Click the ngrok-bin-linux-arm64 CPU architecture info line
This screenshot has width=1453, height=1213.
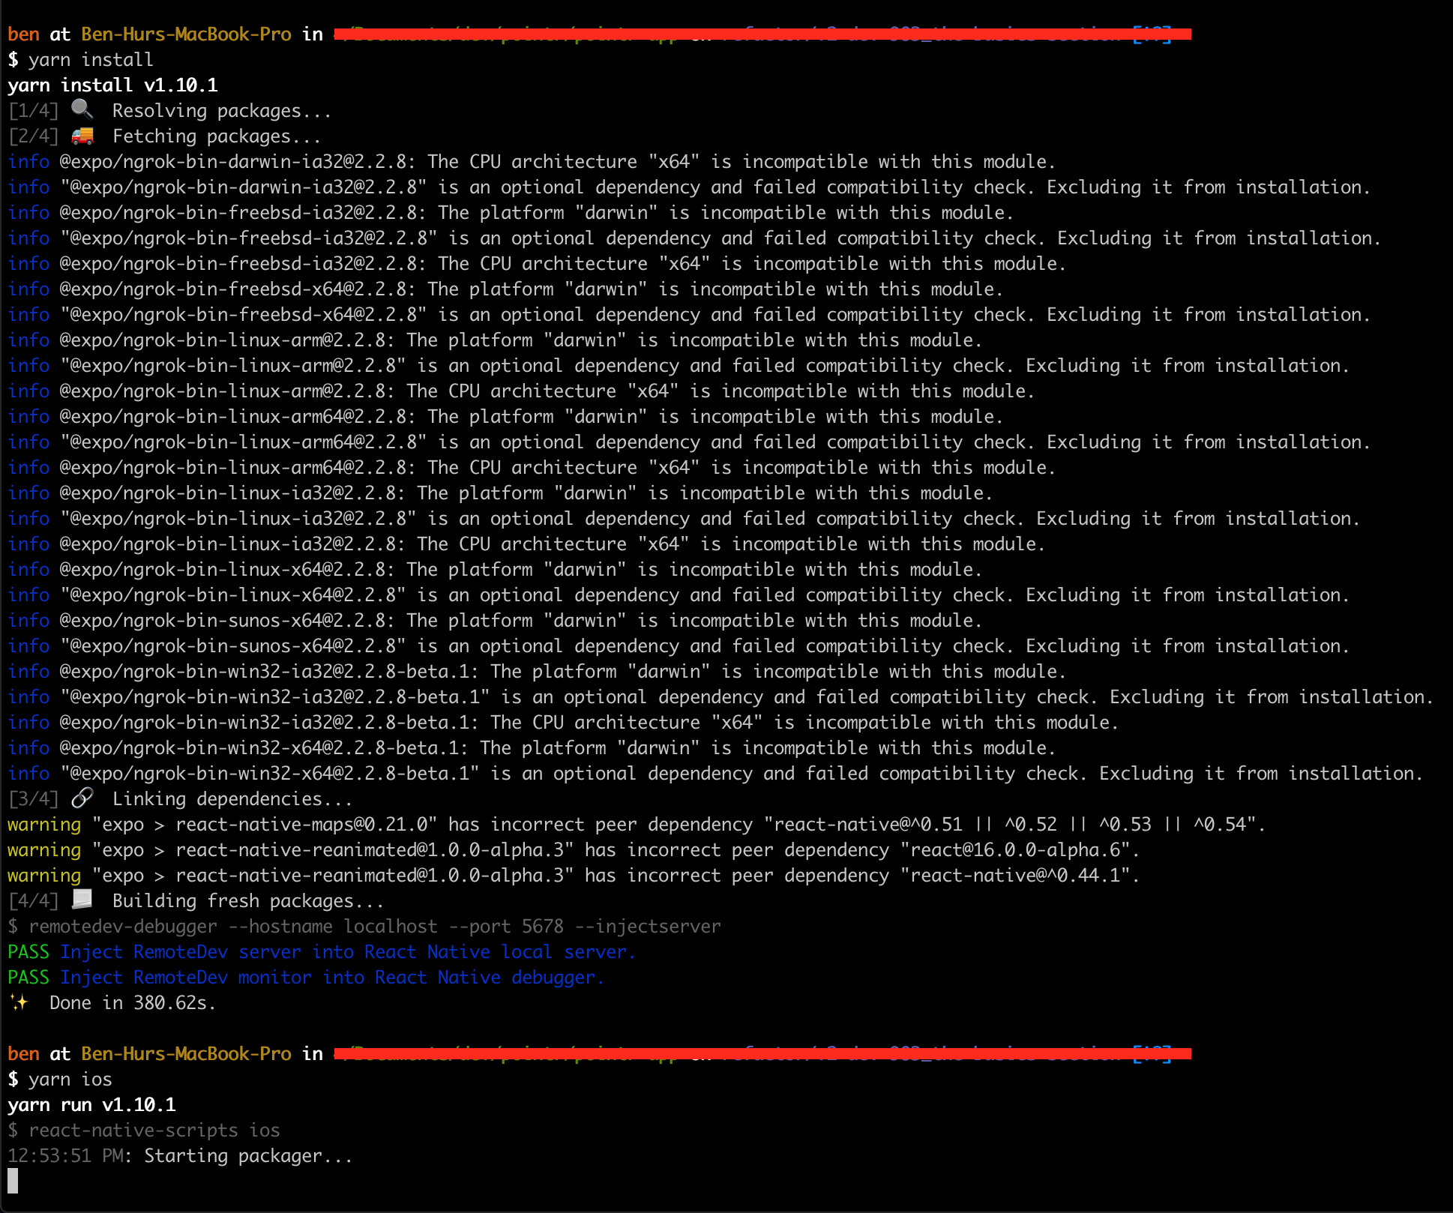click(532, 468)
